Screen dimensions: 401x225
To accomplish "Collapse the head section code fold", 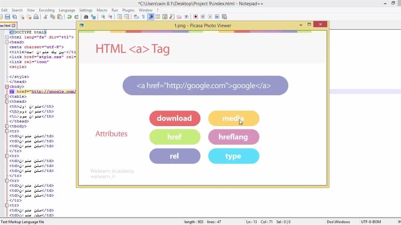I will point(7,42).
